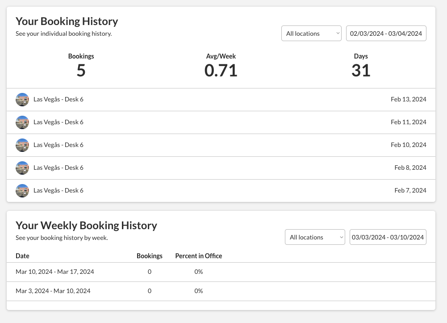Select the Mar 10, 2024 - Mar 17, 2024 row
This screenshot has height=323, width=447.
[54, 272]
